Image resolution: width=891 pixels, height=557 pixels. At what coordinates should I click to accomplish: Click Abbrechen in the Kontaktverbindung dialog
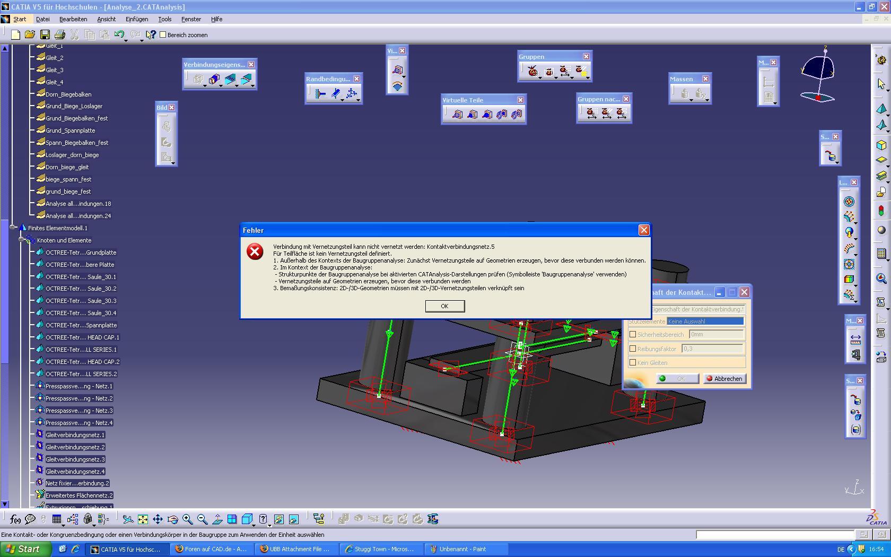pos(724,379)
